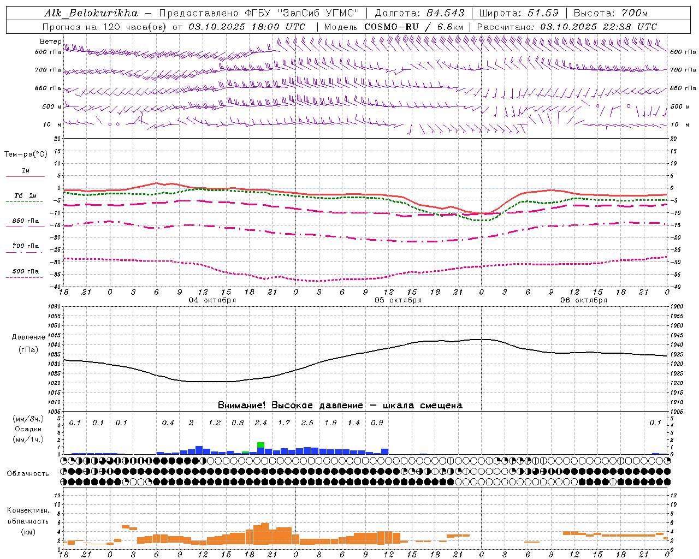This screenshot has width=699, height=559.
Task: Click the 'Облачность' cloud cover label
Action: 28,474
